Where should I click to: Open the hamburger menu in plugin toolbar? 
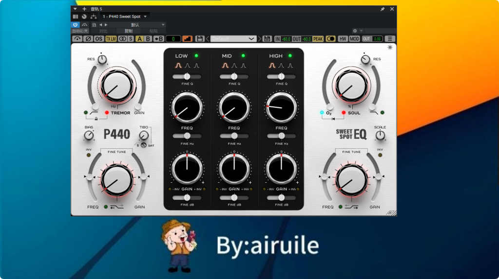tap(390, 39)
